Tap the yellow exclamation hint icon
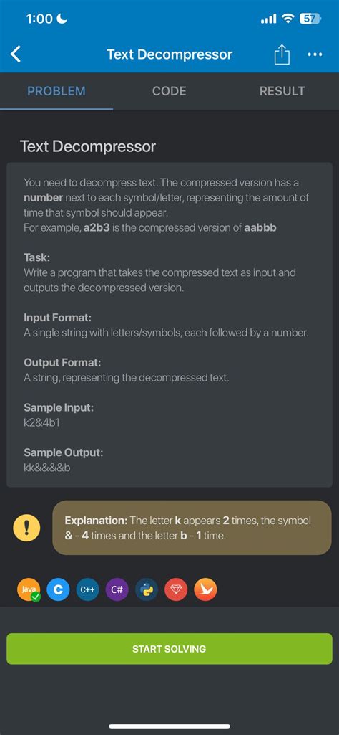Image resolution: width=339 pixels, height=735 pixels. pos(26,527)
